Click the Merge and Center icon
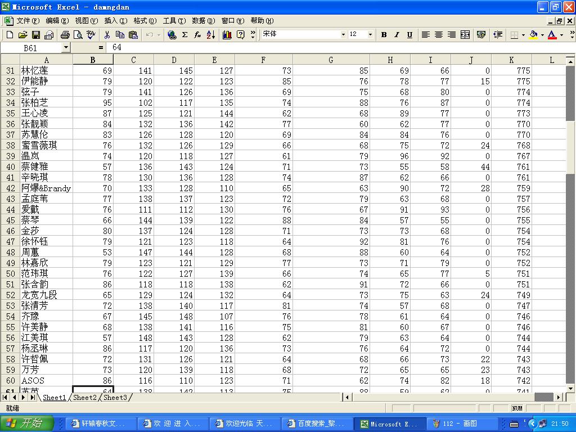This screenshot has height=432, width=576. [x=465, y=35]
